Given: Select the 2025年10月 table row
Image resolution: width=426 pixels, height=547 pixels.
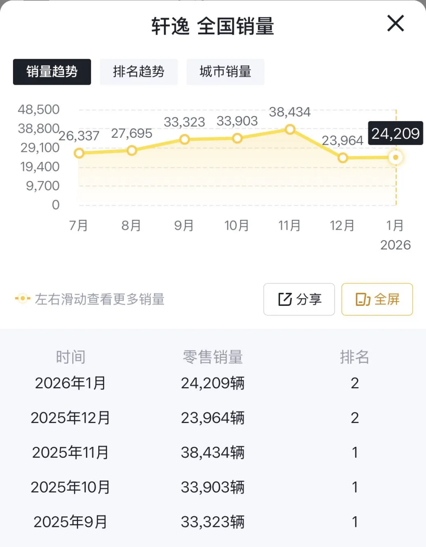Looking at the screenshot, I should [213, 487].
